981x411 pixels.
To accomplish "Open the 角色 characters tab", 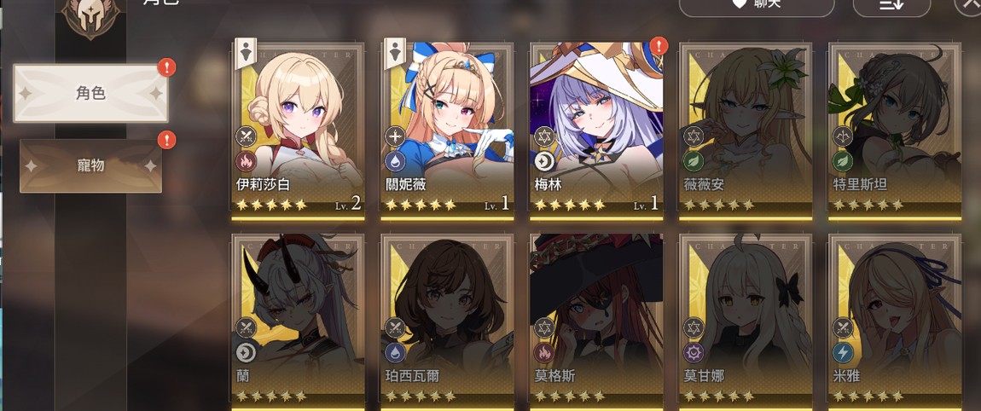I will tap(90, 93).
